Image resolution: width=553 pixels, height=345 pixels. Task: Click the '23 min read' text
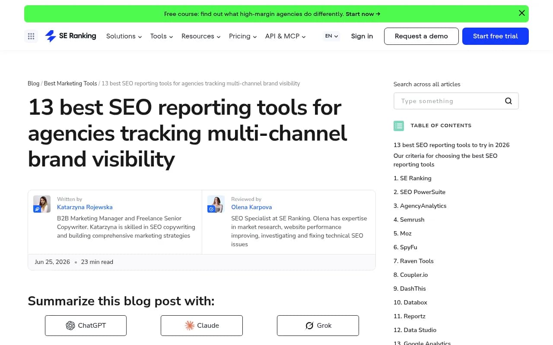97,262
